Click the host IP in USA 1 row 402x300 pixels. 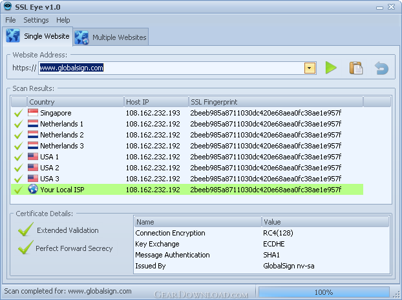pos(153,157)
